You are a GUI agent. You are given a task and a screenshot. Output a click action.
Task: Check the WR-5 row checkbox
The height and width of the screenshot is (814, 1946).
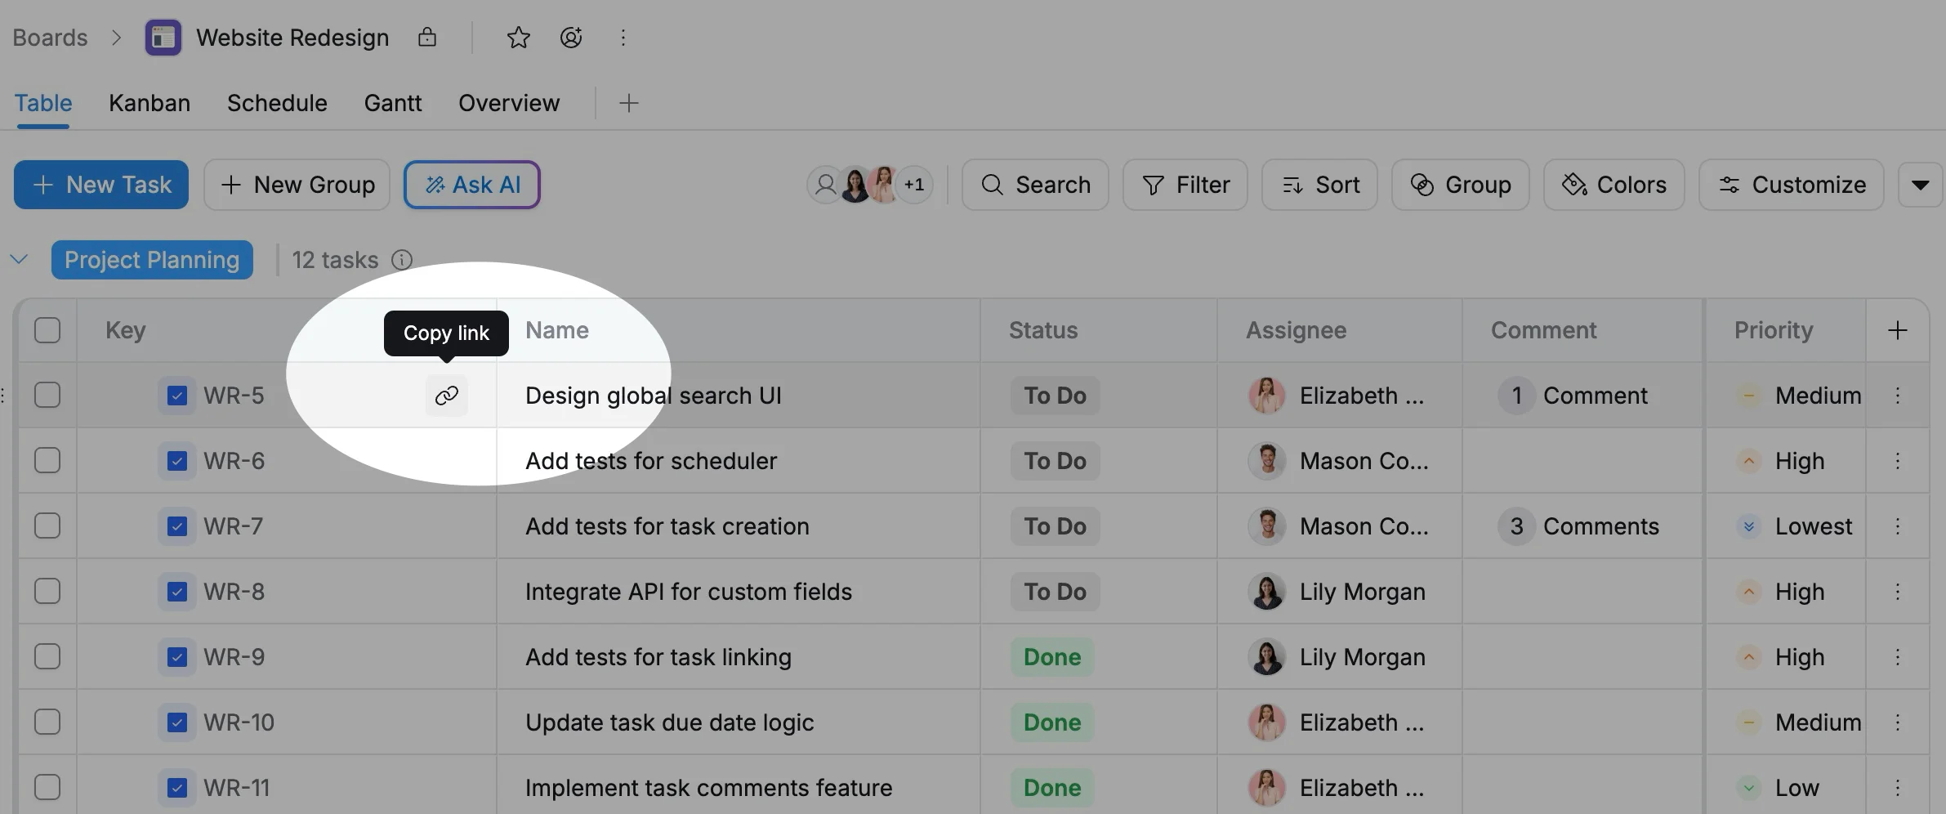(x=47, y=395)
